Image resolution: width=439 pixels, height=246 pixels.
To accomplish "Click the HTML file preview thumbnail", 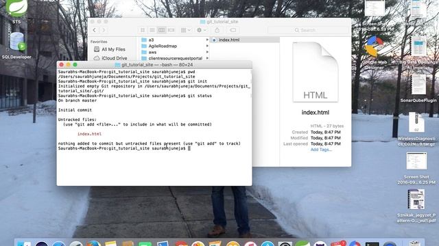I will pyautogui.click(x=316, y=72).
